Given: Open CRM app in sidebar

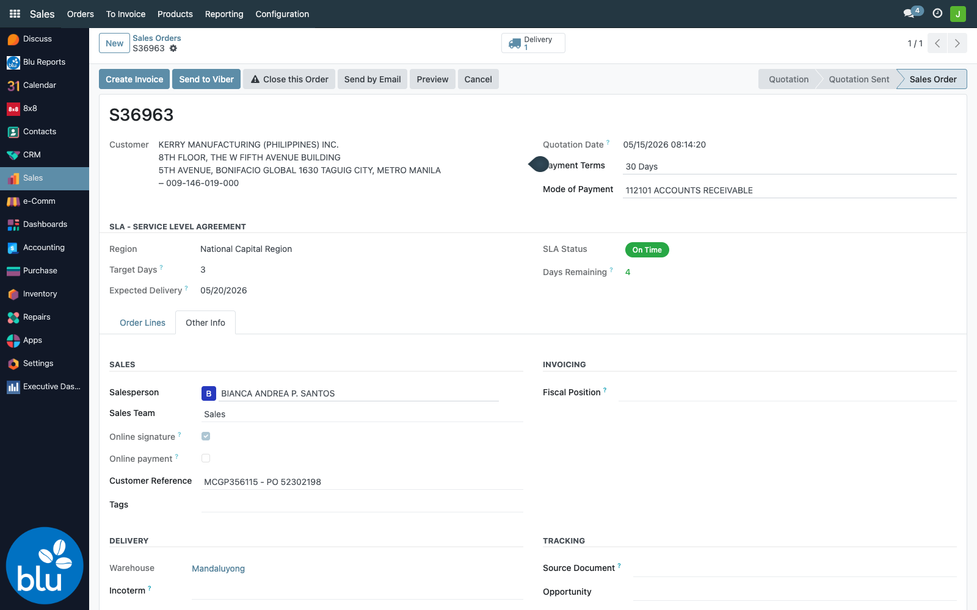Looking at the screenshot, I should [45, 155].
